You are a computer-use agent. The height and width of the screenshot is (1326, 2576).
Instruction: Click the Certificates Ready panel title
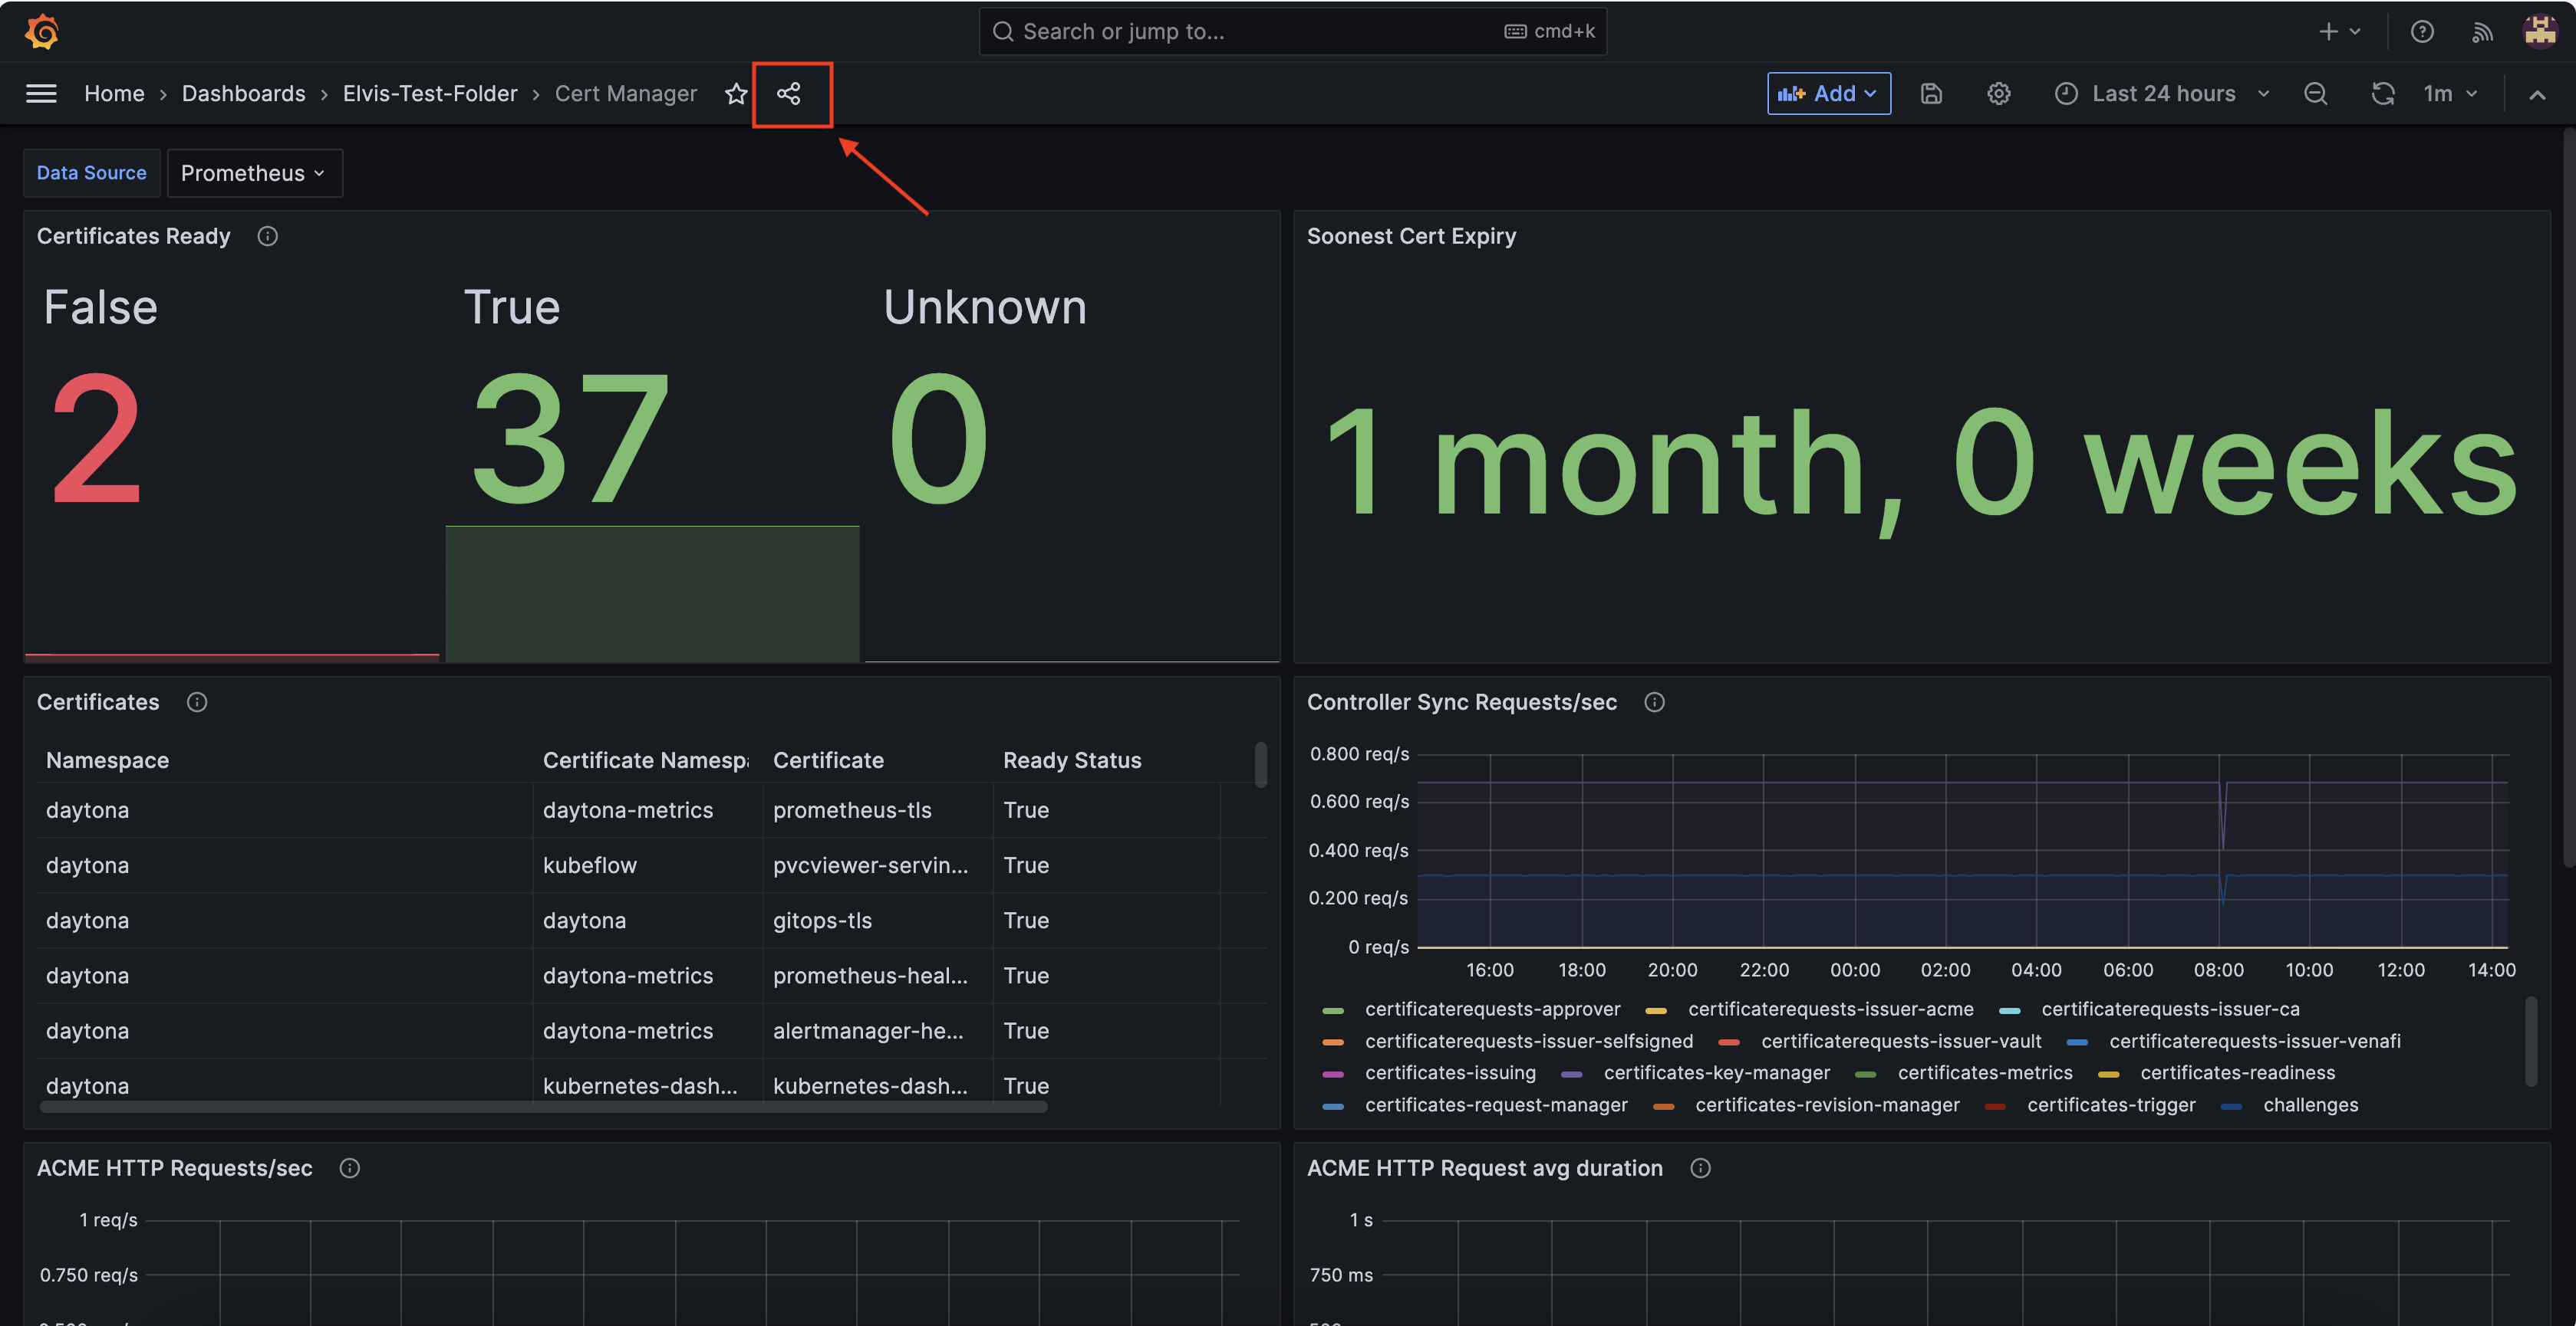point(133,236)
